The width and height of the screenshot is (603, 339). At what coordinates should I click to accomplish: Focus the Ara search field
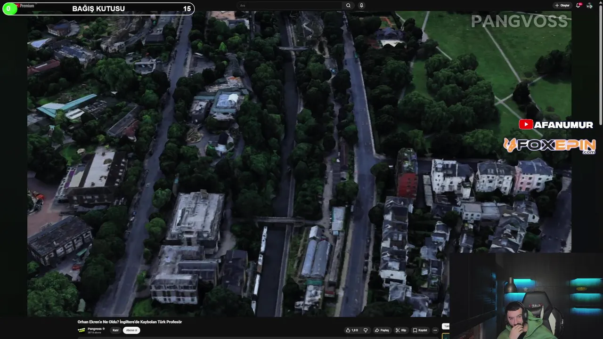coord(290,5)
